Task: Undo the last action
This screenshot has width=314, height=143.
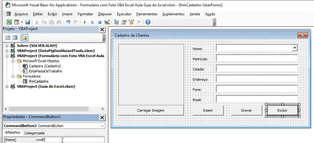Action: [x=68, y=22]
